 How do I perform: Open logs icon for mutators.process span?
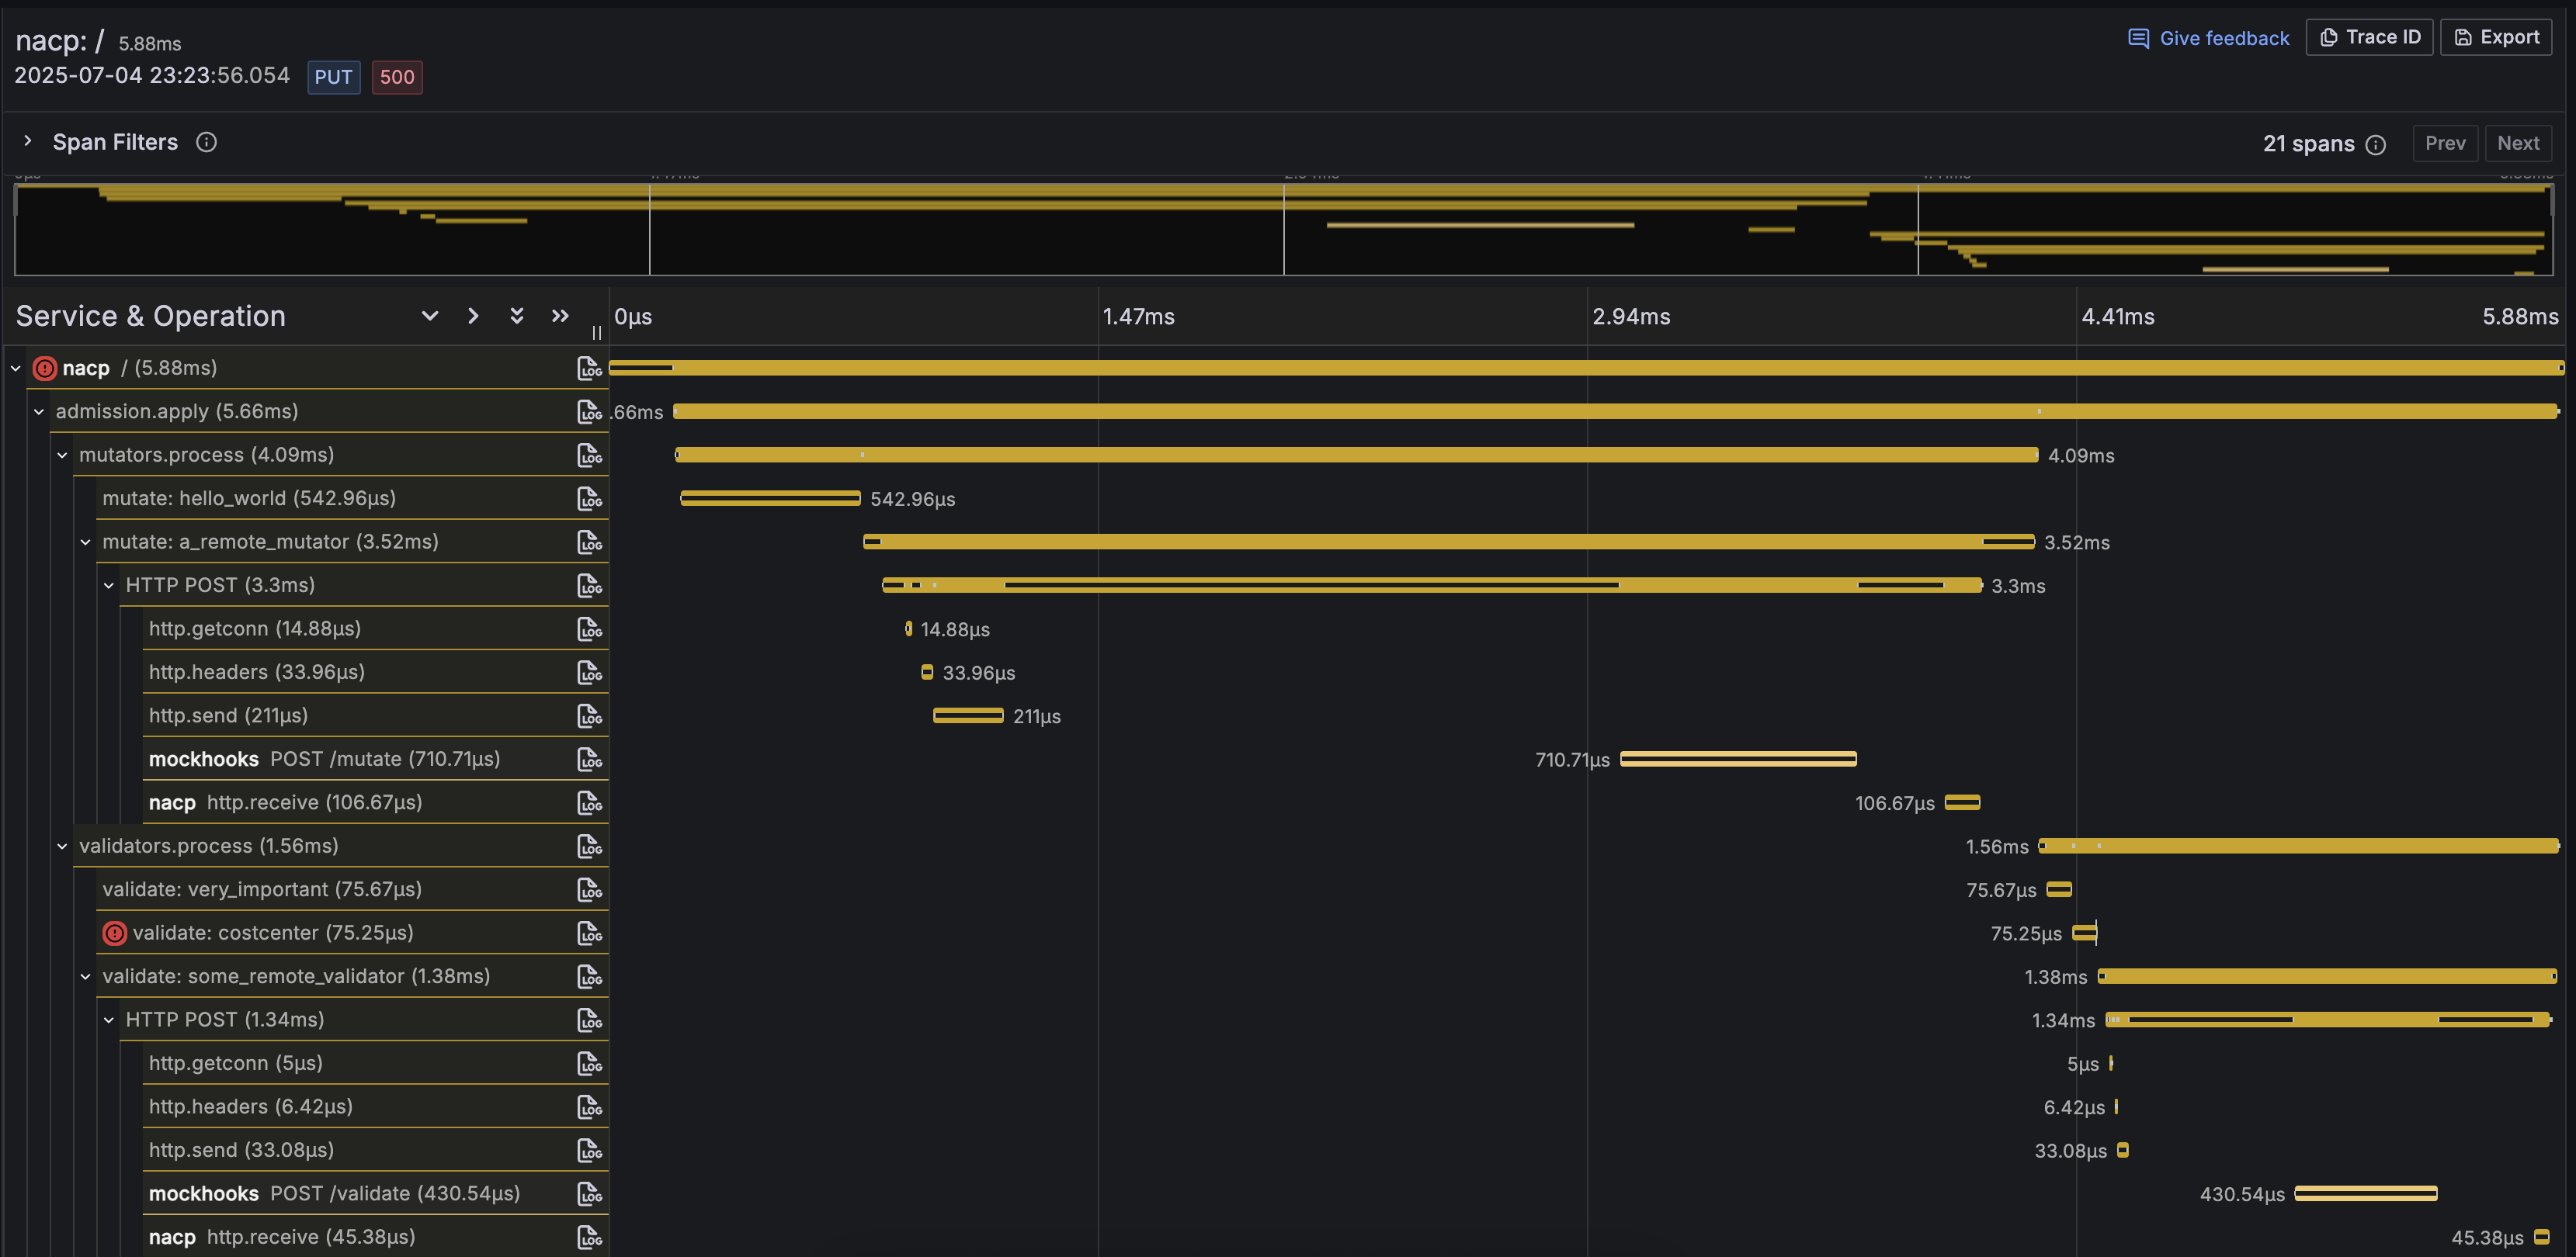click(x=589, y=455)
